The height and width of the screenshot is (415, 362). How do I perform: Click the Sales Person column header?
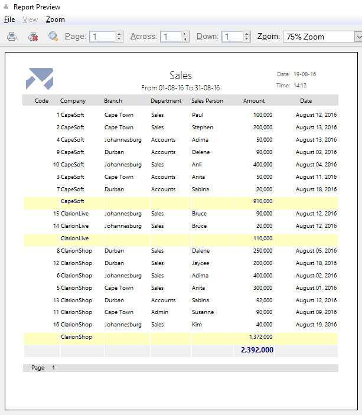(207, 101)
